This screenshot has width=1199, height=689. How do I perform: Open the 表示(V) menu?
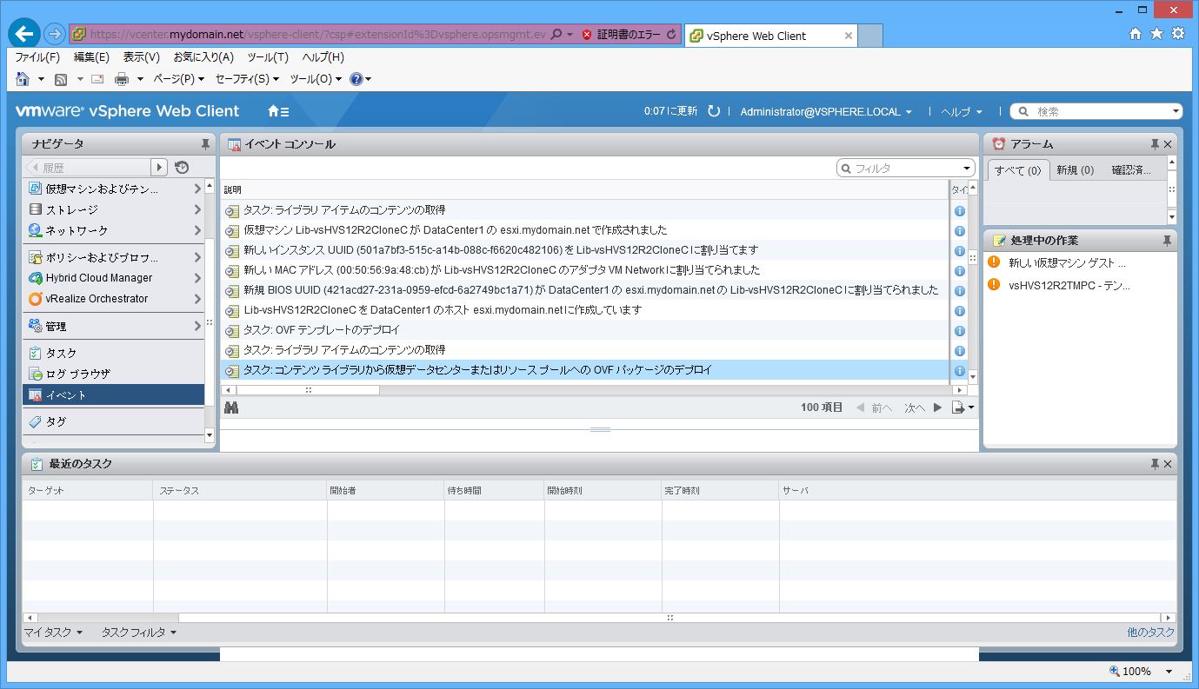pos(142,57)
